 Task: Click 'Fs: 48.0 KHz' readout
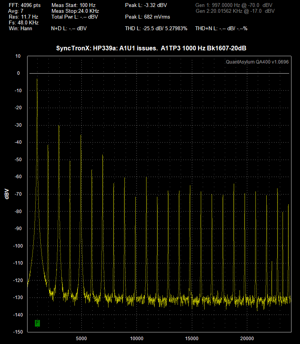click(x=24, y=23)
